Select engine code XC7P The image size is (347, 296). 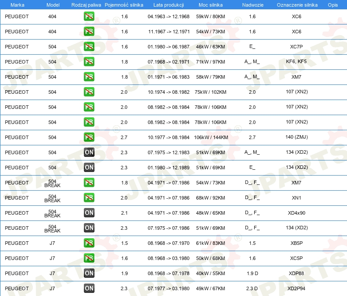296,47
